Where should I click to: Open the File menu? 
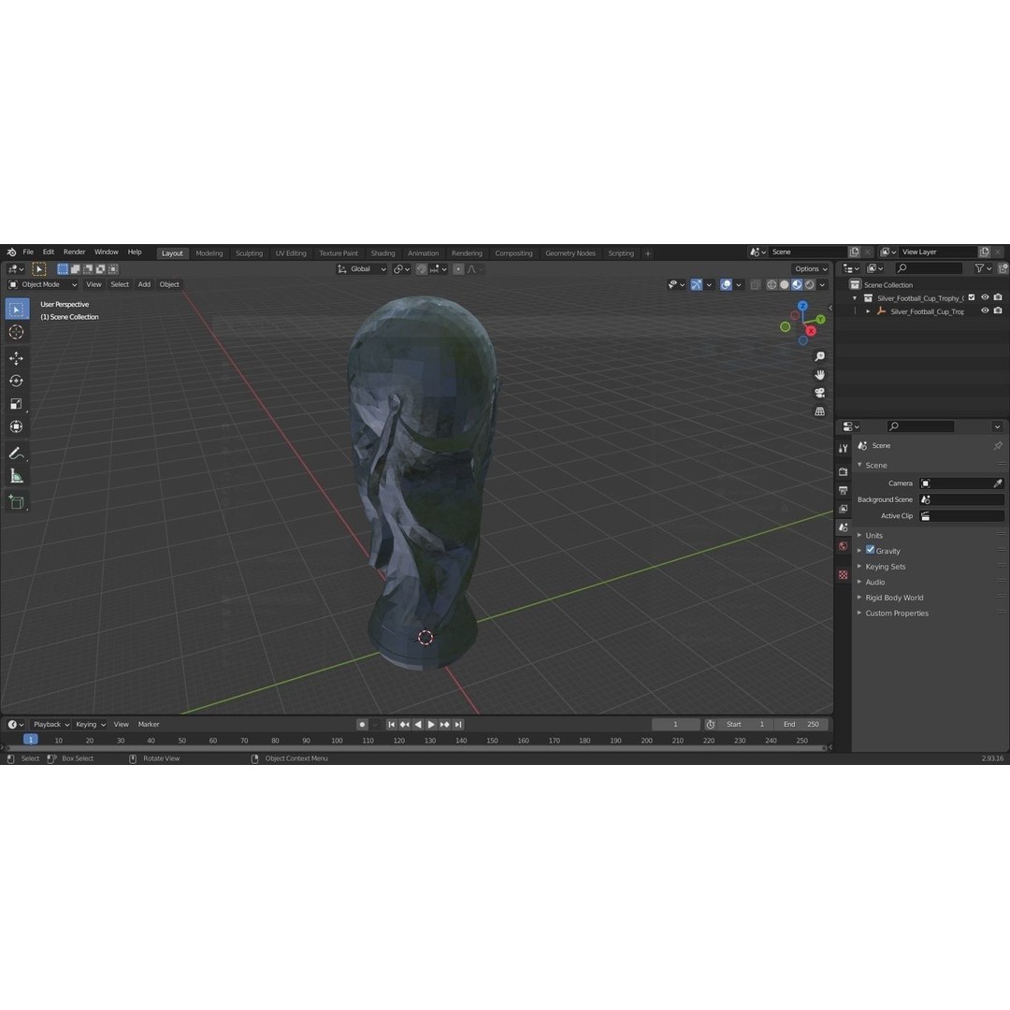click(x=28, y=252)
